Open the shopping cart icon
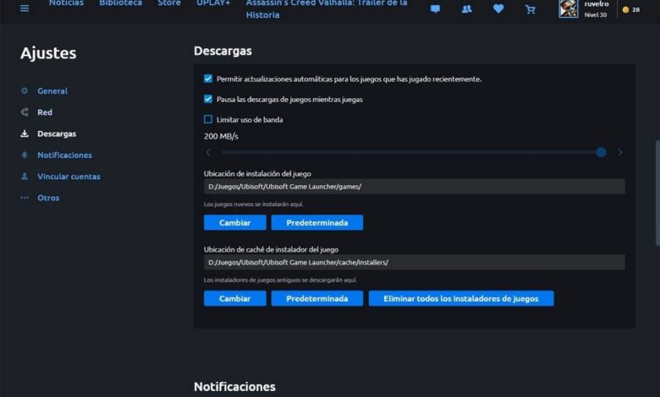Screen dimensions: 660x397 (530, 9)
